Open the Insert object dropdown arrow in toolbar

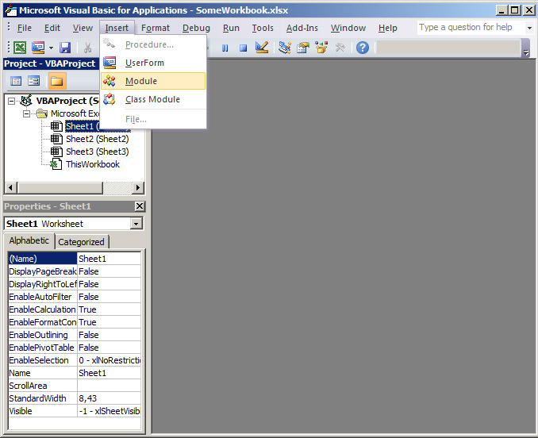click(x=51, y=48)
